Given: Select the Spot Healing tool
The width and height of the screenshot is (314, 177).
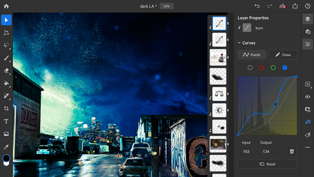Looking at the screenshot, I should (6, 96).
